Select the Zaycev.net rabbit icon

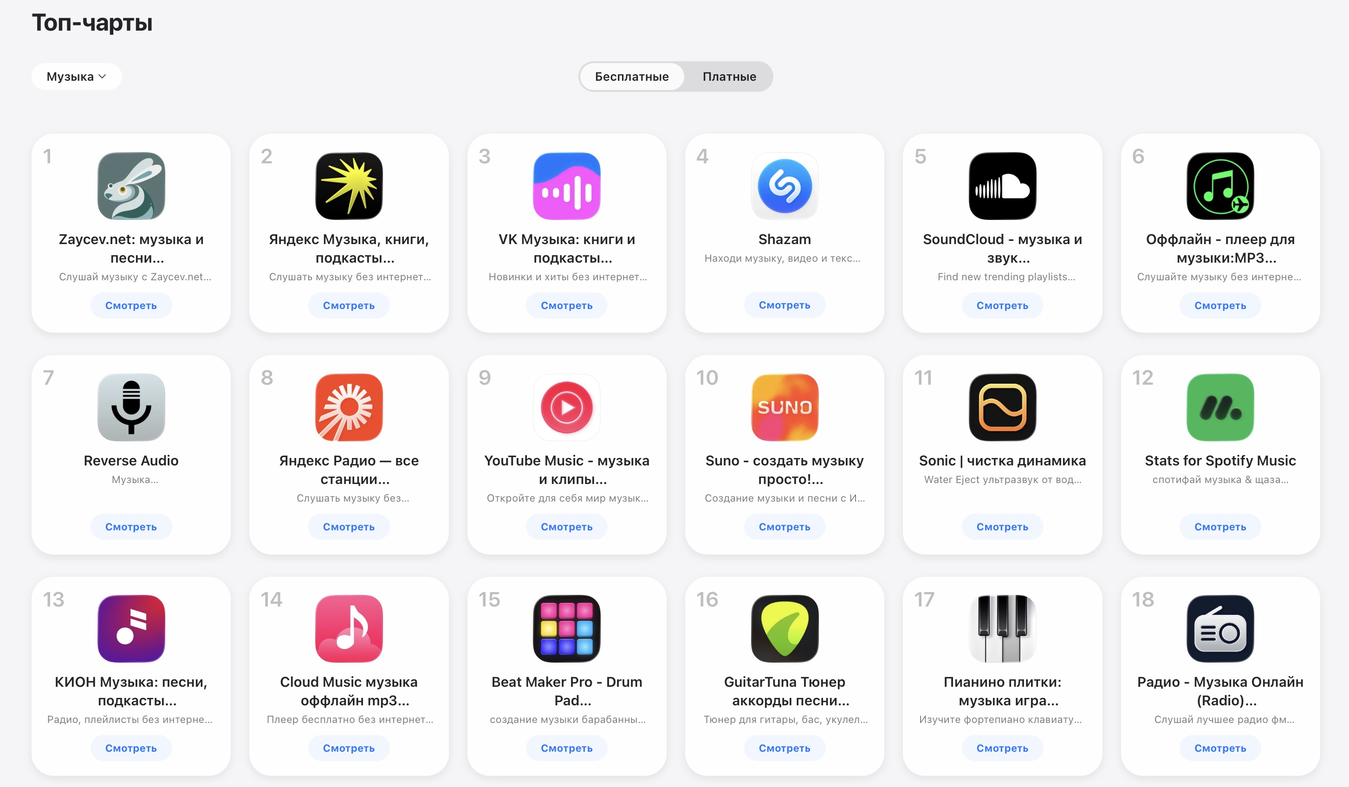click(x=131, y=186)
